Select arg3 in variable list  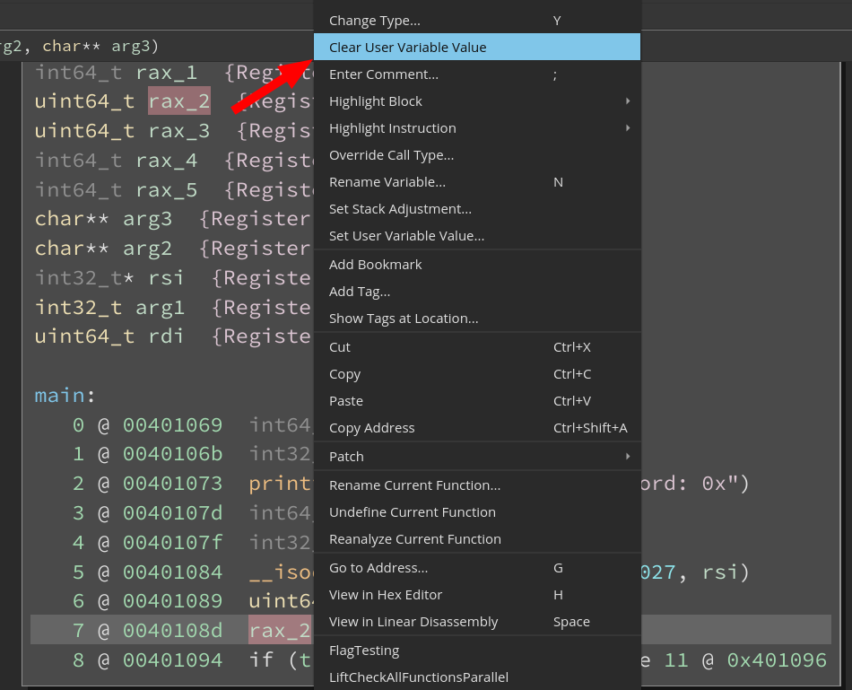(x=147, y=219)
